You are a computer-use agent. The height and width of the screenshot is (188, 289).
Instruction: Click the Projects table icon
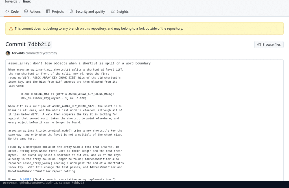48,11
